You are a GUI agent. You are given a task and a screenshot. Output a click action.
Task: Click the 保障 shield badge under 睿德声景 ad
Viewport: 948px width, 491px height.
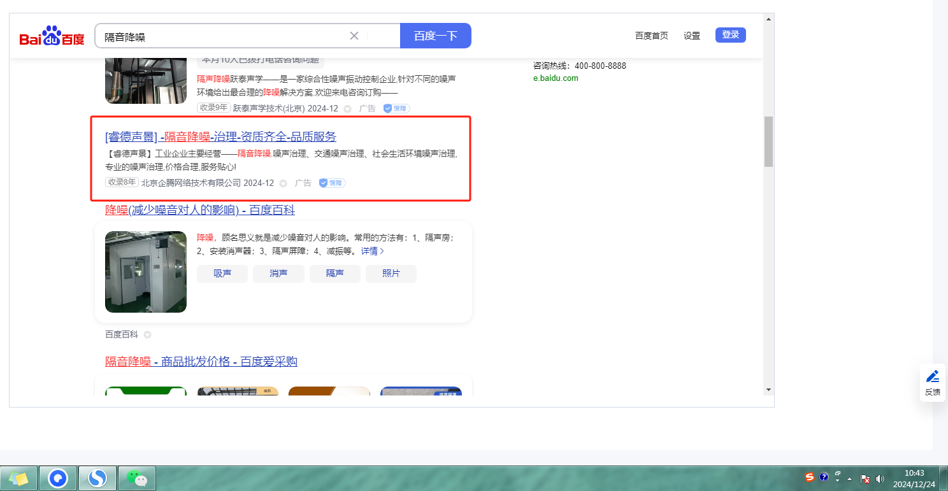click(x=332, y=183)
